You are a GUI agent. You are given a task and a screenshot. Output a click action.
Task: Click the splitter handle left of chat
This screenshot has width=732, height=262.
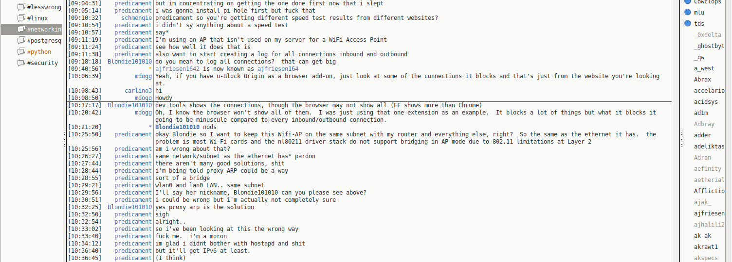coord(65,140)
